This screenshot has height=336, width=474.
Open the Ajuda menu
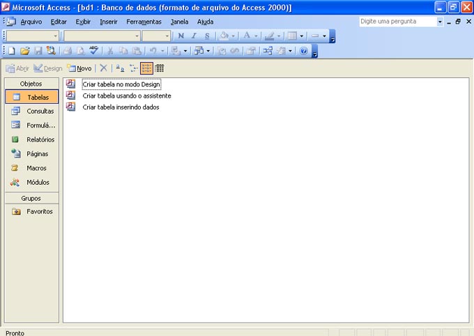coord(205,22)
